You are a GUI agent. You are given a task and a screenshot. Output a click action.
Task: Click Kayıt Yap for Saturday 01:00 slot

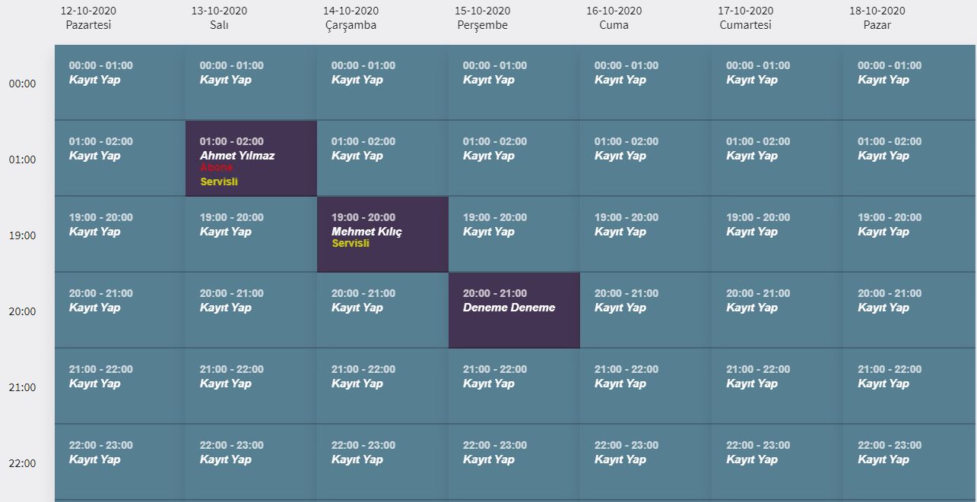[752, 156]
